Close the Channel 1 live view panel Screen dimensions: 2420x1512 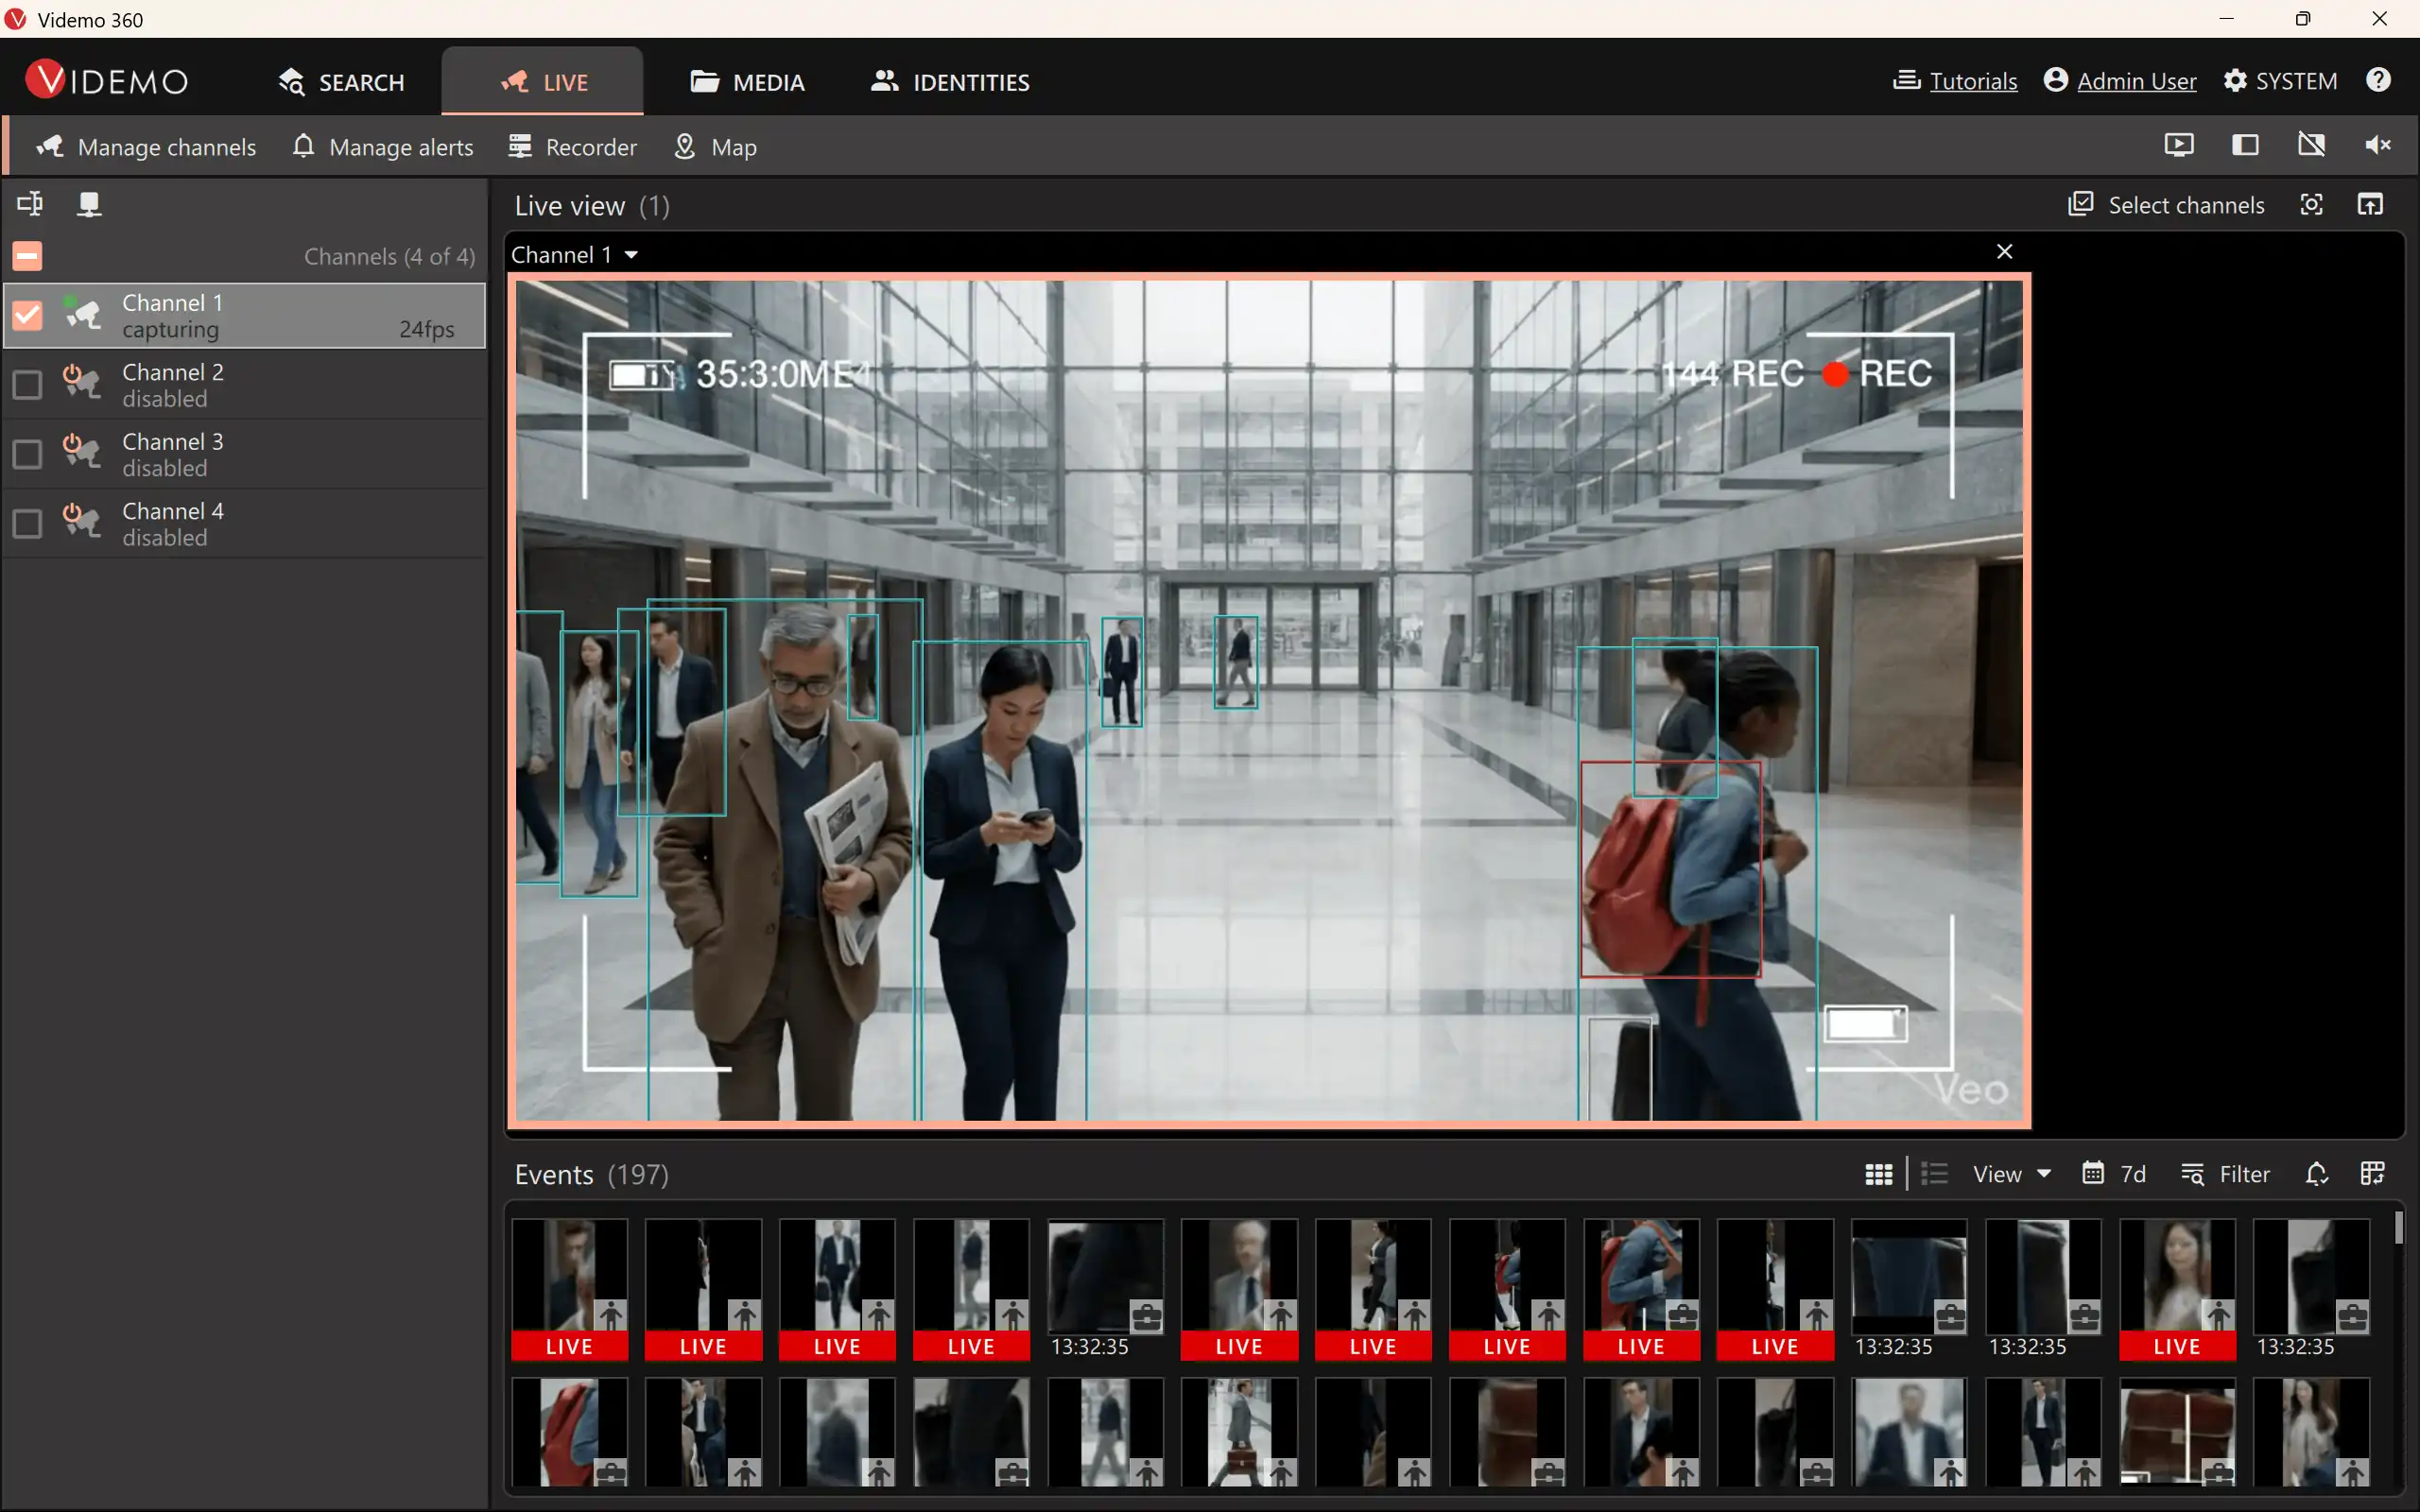tap(2004, 252)
